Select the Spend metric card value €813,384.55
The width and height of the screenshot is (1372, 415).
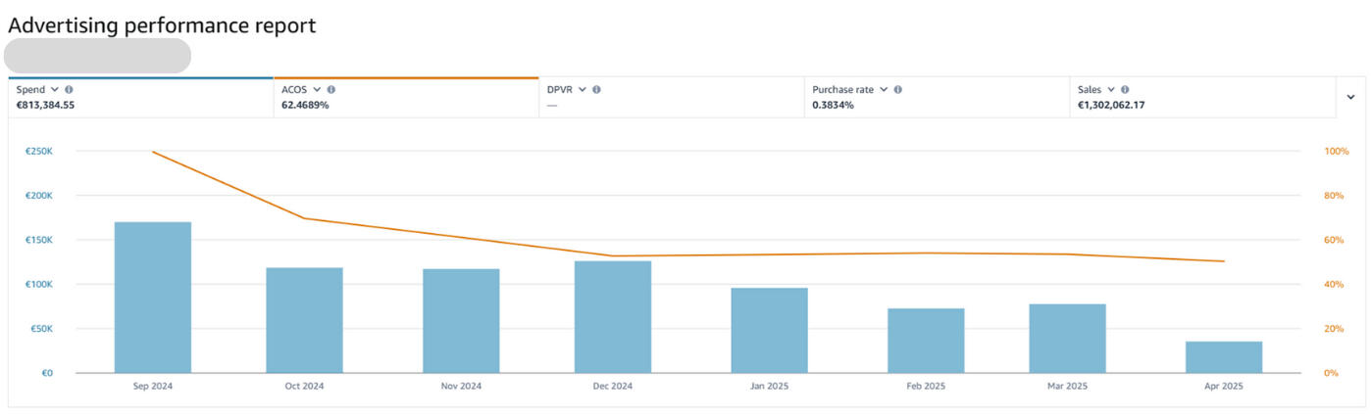click(45, 105)
